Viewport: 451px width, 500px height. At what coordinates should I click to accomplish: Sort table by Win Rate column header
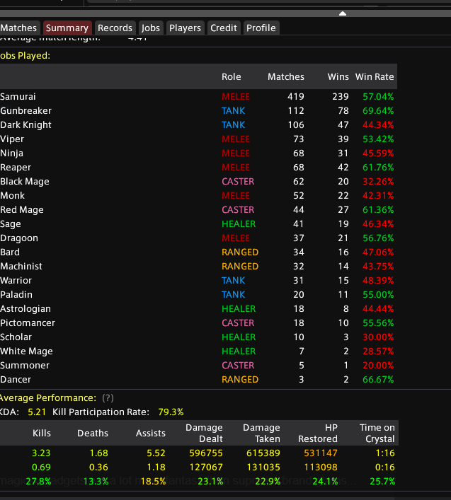(375, 77)
